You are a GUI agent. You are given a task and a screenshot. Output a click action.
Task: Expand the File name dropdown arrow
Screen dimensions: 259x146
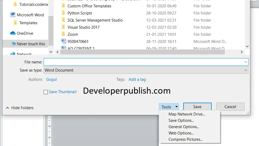pos(246,62)
